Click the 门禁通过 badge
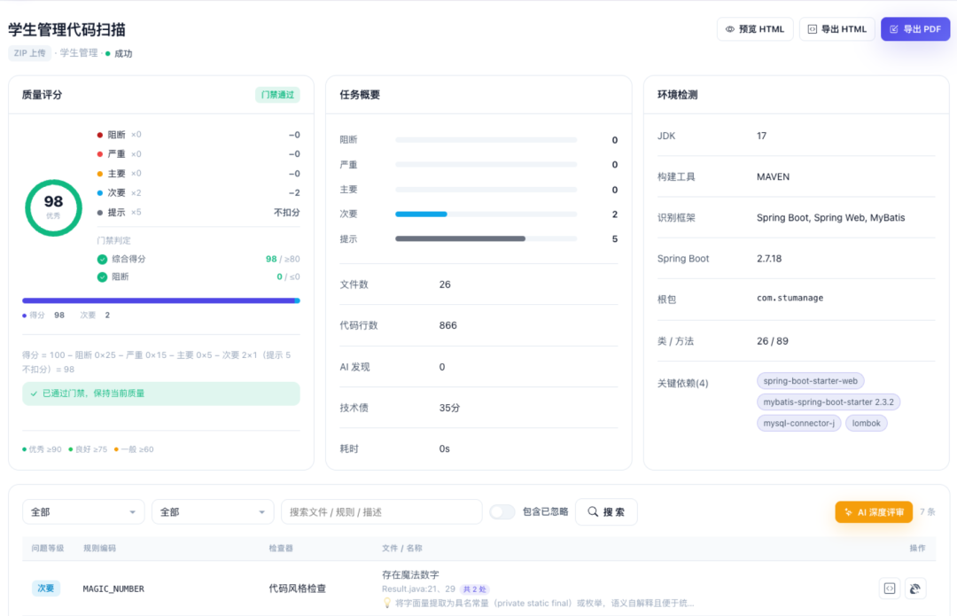This screenshot has height=616, width=957. 277,95
